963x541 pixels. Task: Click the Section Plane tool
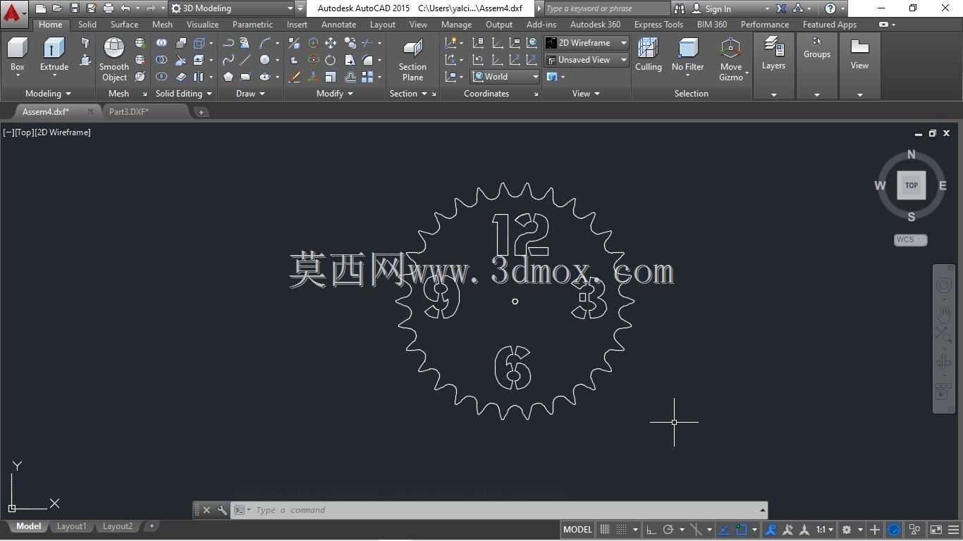(412, 60)
